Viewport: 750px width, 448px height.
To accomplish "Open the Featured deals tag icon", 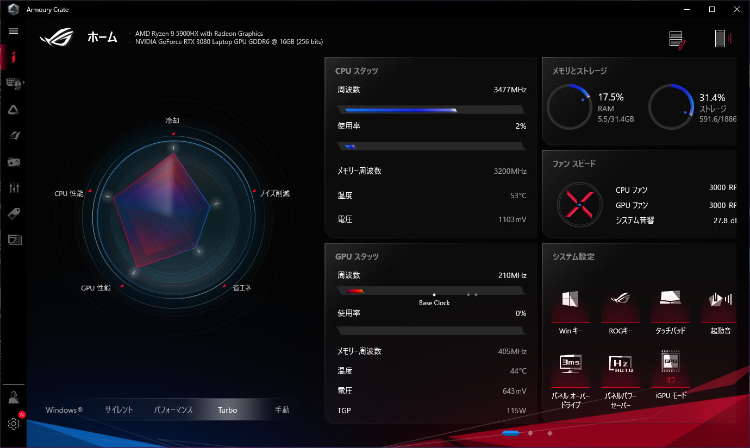I will click(x=14, y=214).
